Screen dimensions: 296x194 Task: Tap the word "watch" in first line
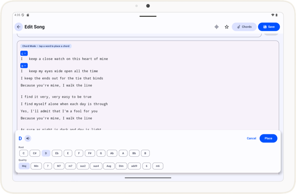[59, 59]
